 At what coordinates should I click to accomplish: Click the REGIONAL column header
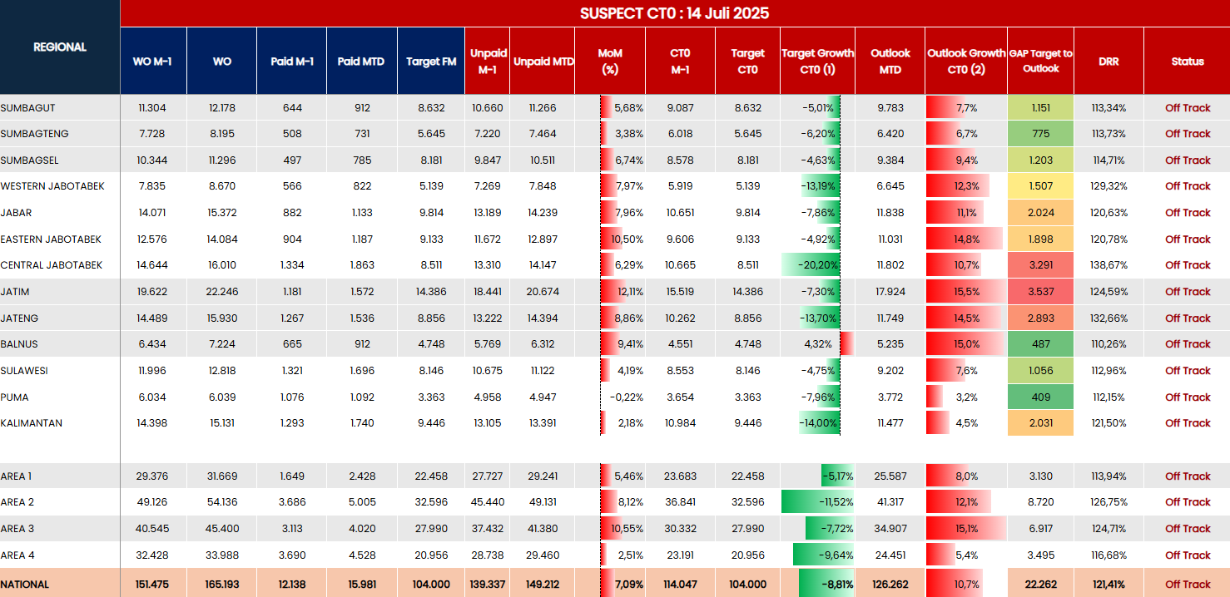point(60,47)
